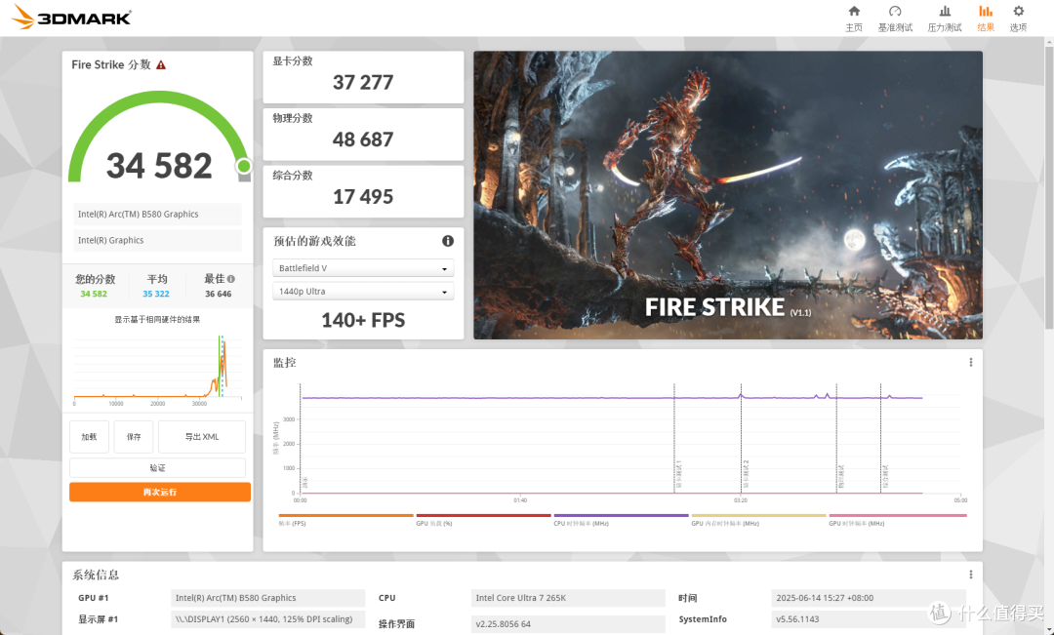Click the Export XML (导出 XML) button
The image size is (1054, 635).
(x=202, y=437)
